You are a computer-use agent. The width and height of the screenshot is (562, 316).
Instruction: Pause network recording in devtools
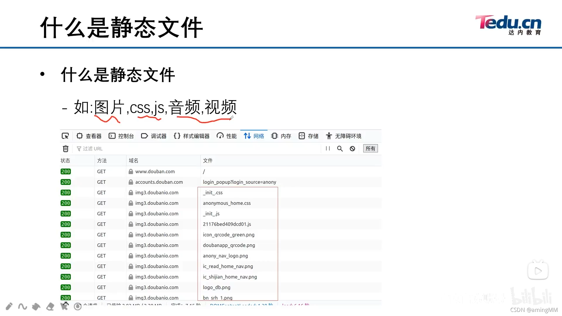[328, 149]
